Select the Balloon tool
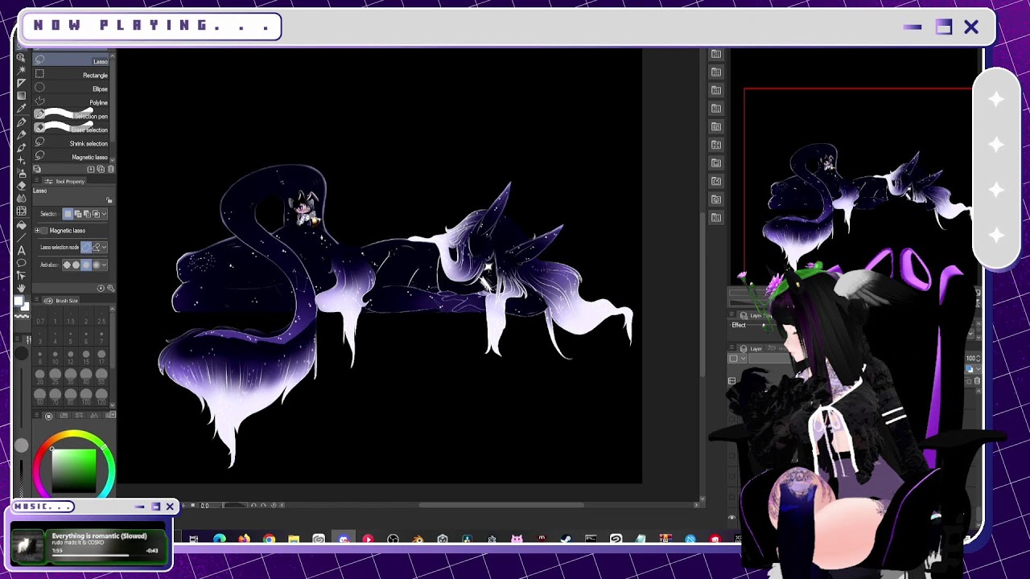Image resolution: width=1030 pixels, height=579 pixels. pyautogui.click(x=22, y=263)
